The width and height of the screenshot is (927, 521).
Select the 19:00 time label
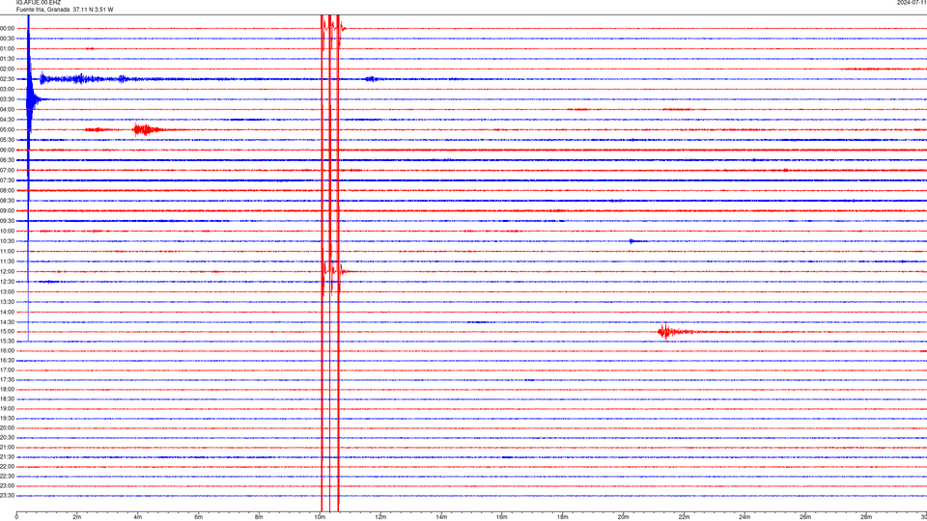click(7, 409)
